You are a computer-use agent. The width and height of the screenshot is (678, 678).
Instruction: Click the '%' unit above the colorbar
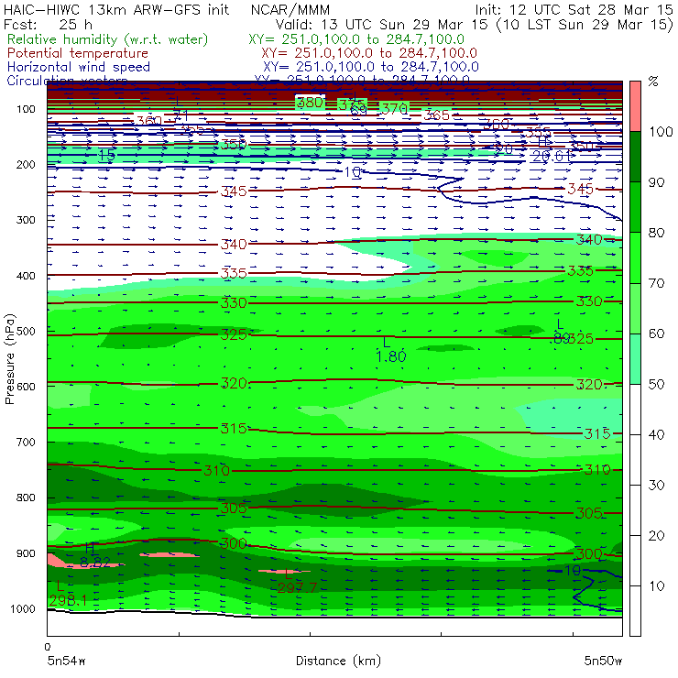(x=653, y=82)
